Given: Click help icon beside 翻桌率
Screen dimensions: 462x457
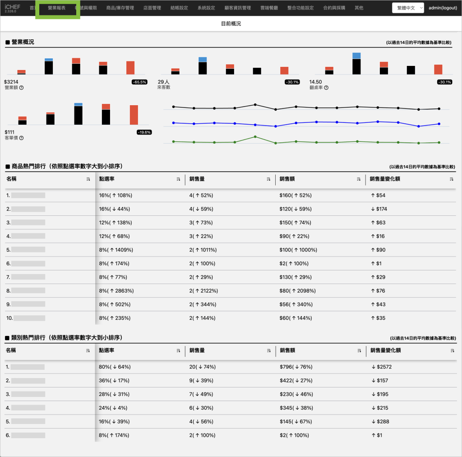Looking at the screenshot, I should pyautogui.click(x=326, y=88).
